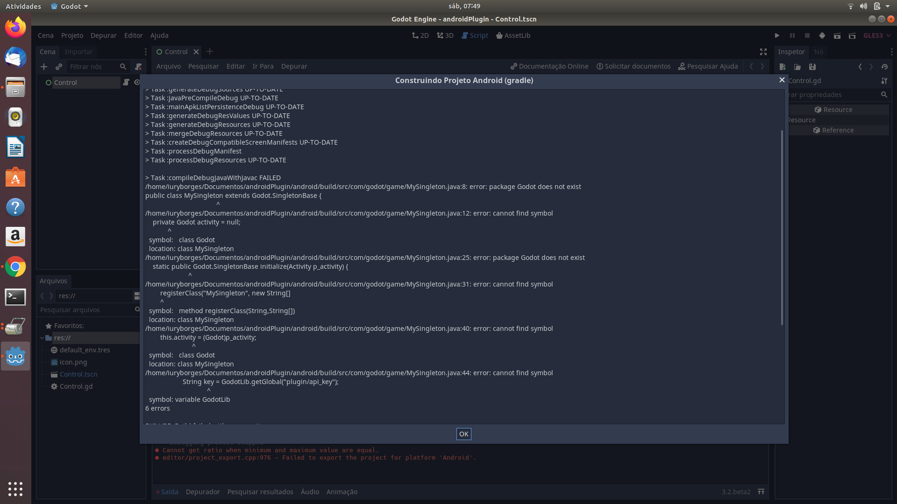This screenshot has width=897, height=504.
Task: Open the script attached to the Control node
Action: [127, 82]
